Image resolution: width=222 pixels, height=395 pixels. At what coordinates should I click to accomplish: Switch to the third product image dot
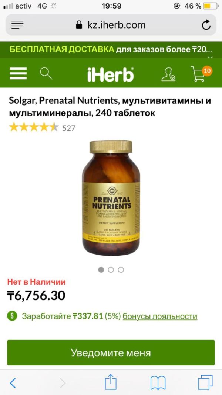121,270
